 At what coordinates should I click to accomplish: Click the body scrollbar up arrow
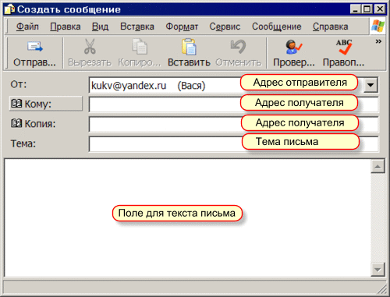point(378,166)
